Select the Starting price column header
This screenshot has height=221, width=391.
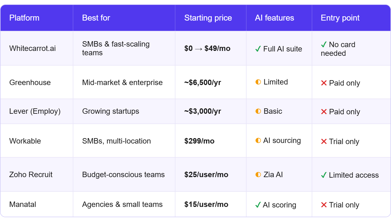pos(208,18)
